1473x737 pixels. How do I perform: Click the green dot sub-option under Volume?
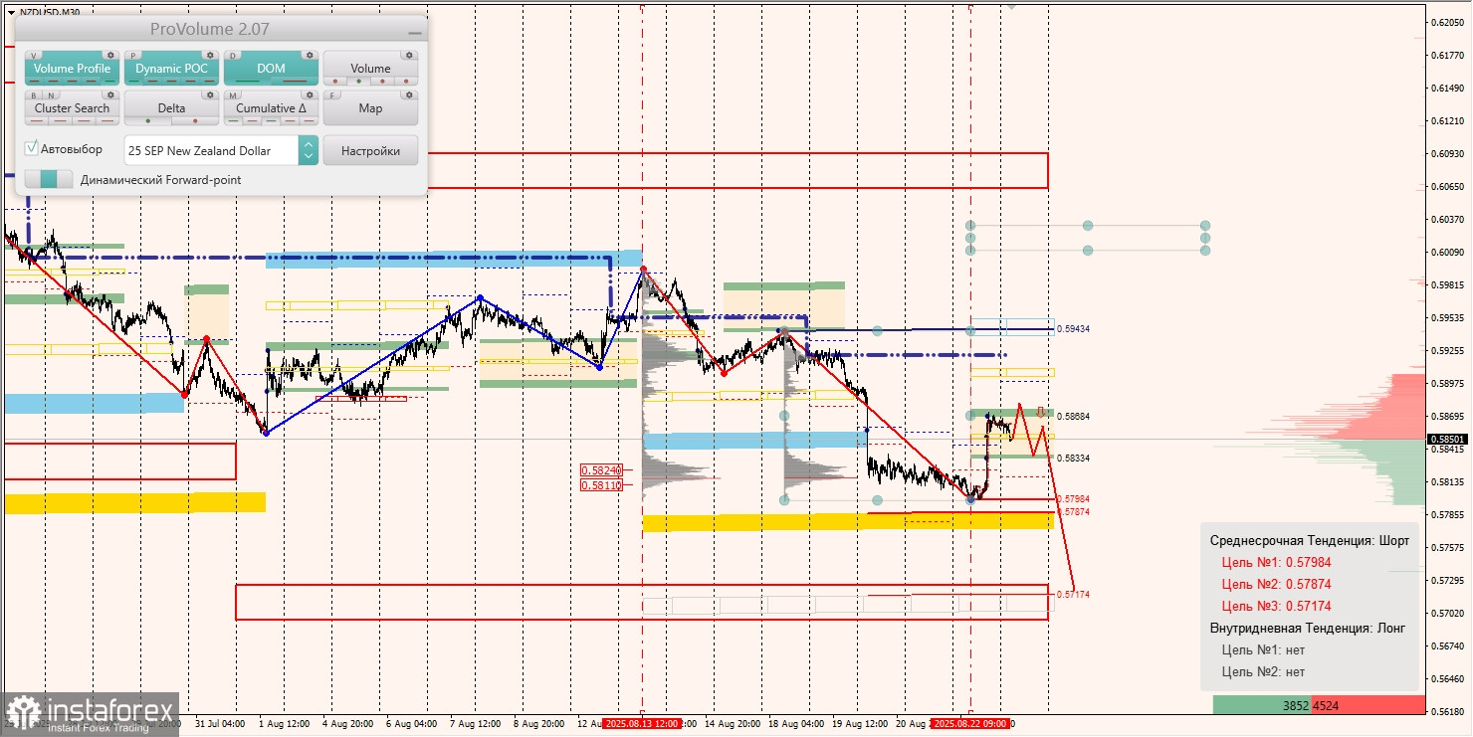tap(358, 82)
